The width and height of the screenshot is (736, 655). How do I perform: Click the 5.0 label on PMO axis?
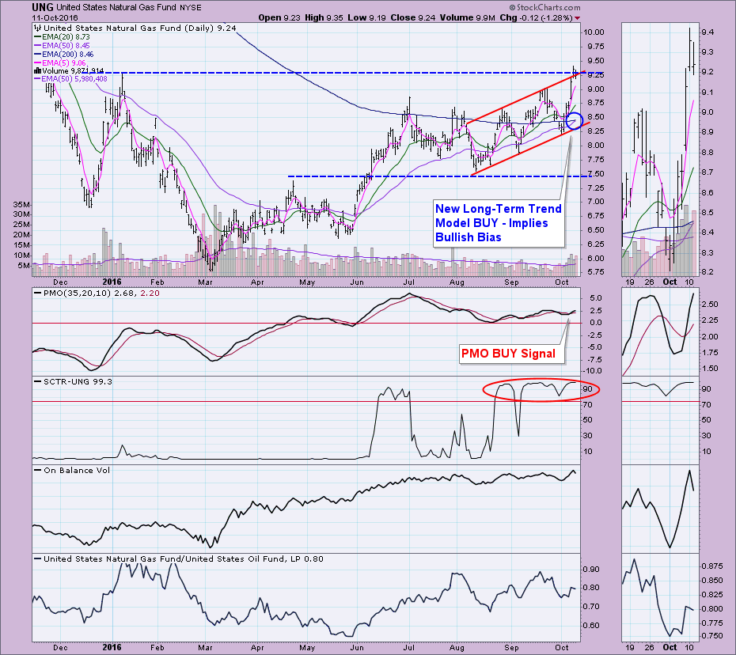pyautogui.click(x=596, y=298)
